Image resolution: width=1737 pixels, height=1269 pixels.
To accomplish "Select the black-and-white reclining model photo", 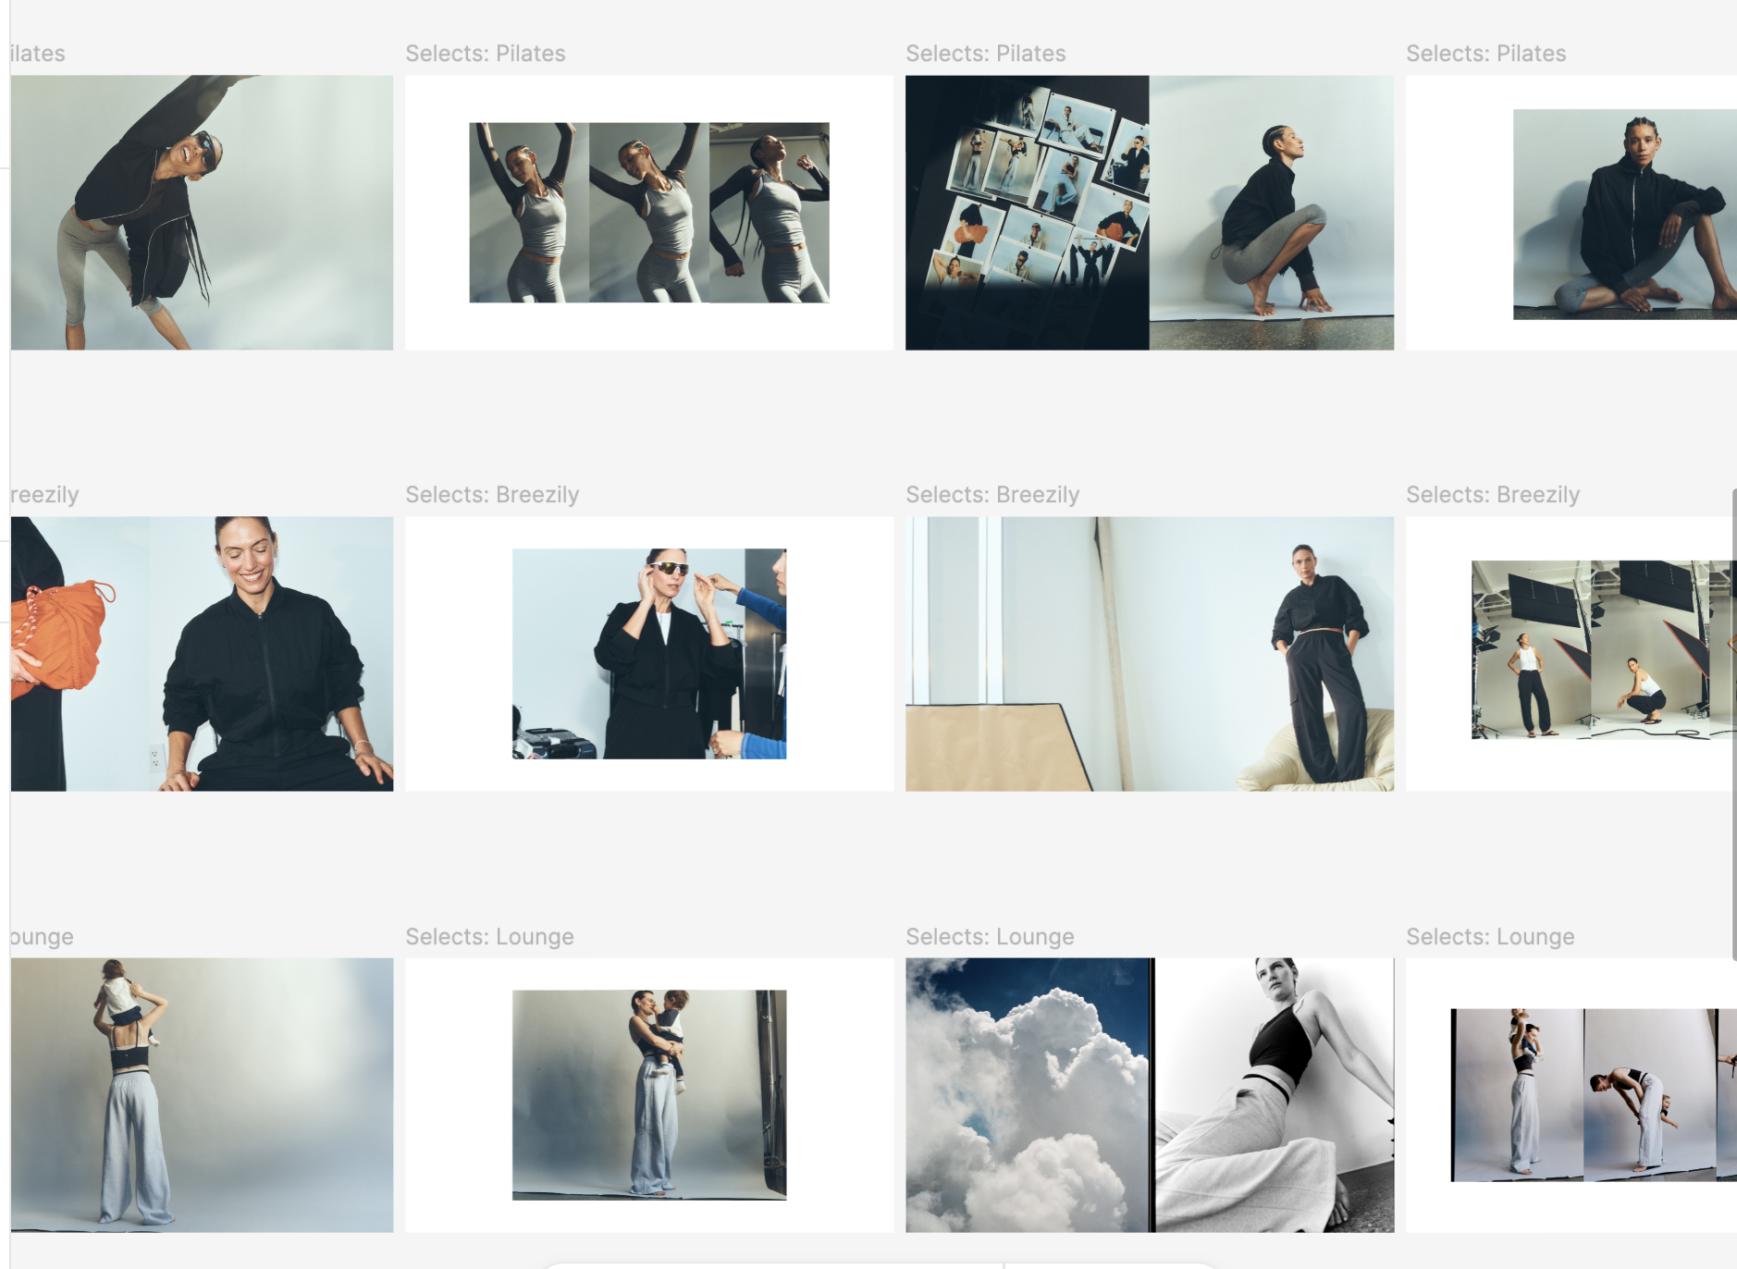I will (x=1275, y=1095).
